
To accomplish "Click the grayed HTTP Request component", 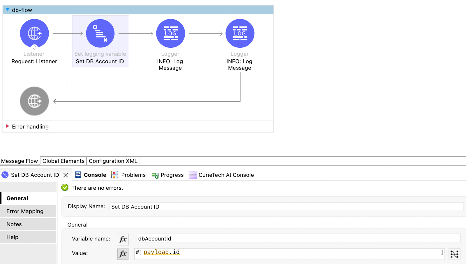I will click(34, 101).
